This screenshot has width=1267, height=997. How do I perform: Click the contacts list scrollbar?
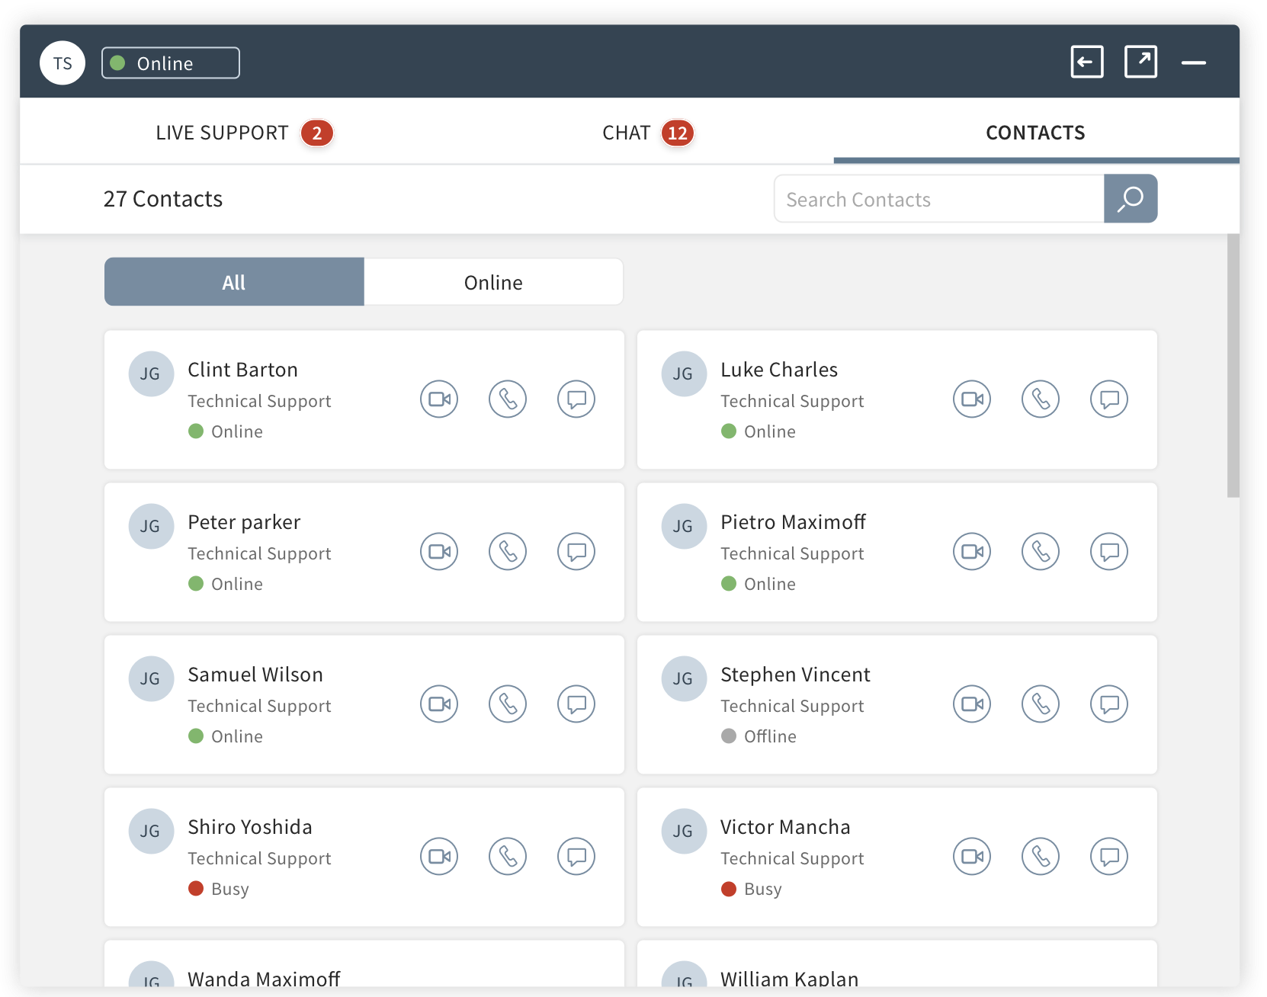1233,366
